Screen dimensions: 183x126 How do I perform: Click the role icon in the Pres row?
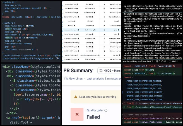tap(104, 21)
